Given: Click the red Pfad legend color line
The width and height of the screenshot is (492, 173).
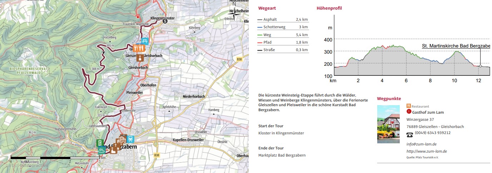Looking at the screenshot, I should pyautogui.click(x=260, y=43).
